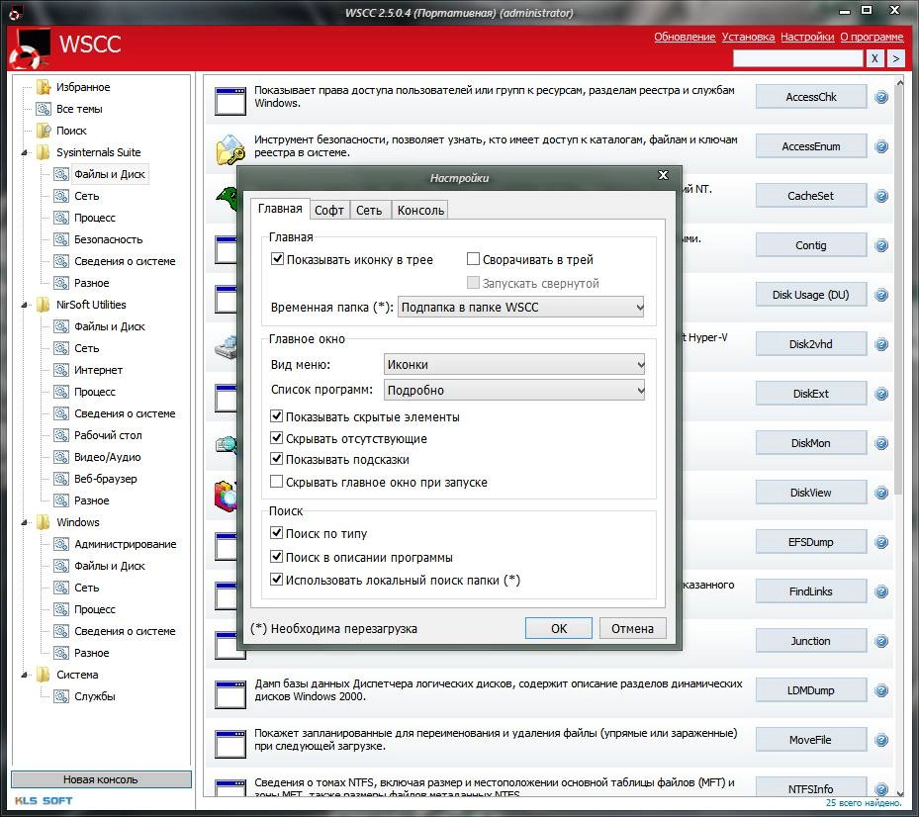919x817 pixels.
Task: Open help icon next to Contig
Action: pos(881,245)
